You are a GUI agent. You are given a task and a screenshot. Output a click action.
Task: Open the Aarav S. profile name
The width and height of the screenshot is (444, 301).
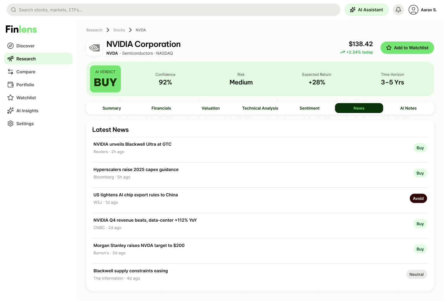(x=429, y=10)
